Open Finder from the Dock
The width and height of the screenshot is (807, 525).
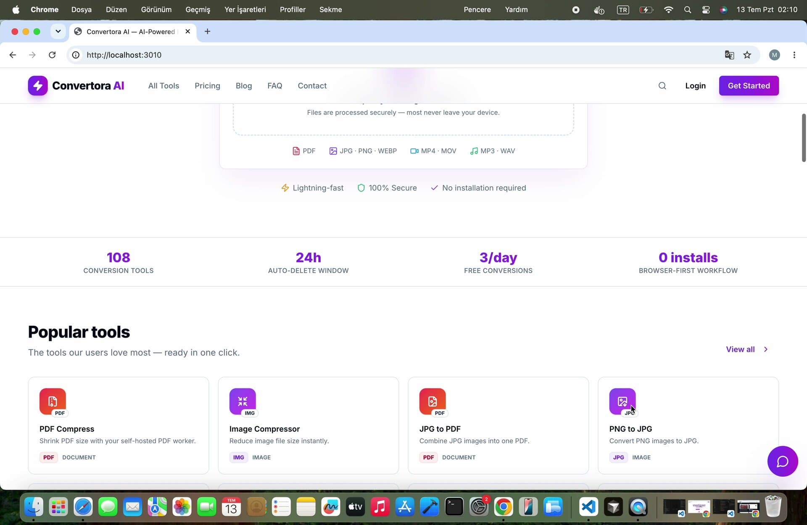point(33,507)
